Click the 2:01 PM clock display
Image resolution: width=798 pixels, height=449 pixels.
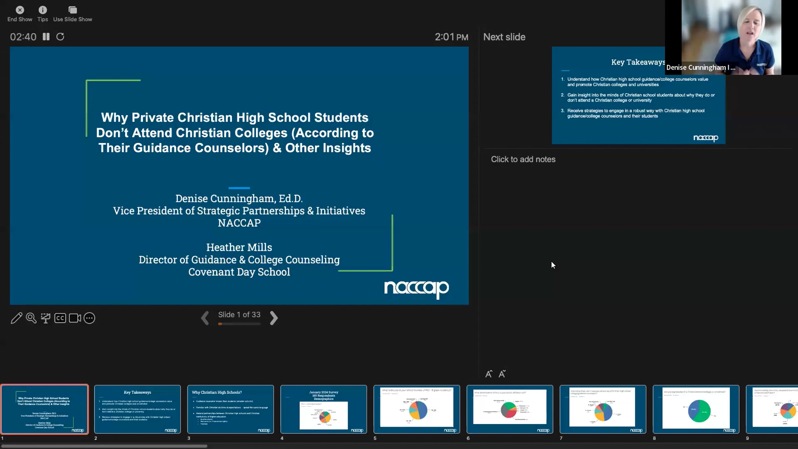click(x=452, y=37)
